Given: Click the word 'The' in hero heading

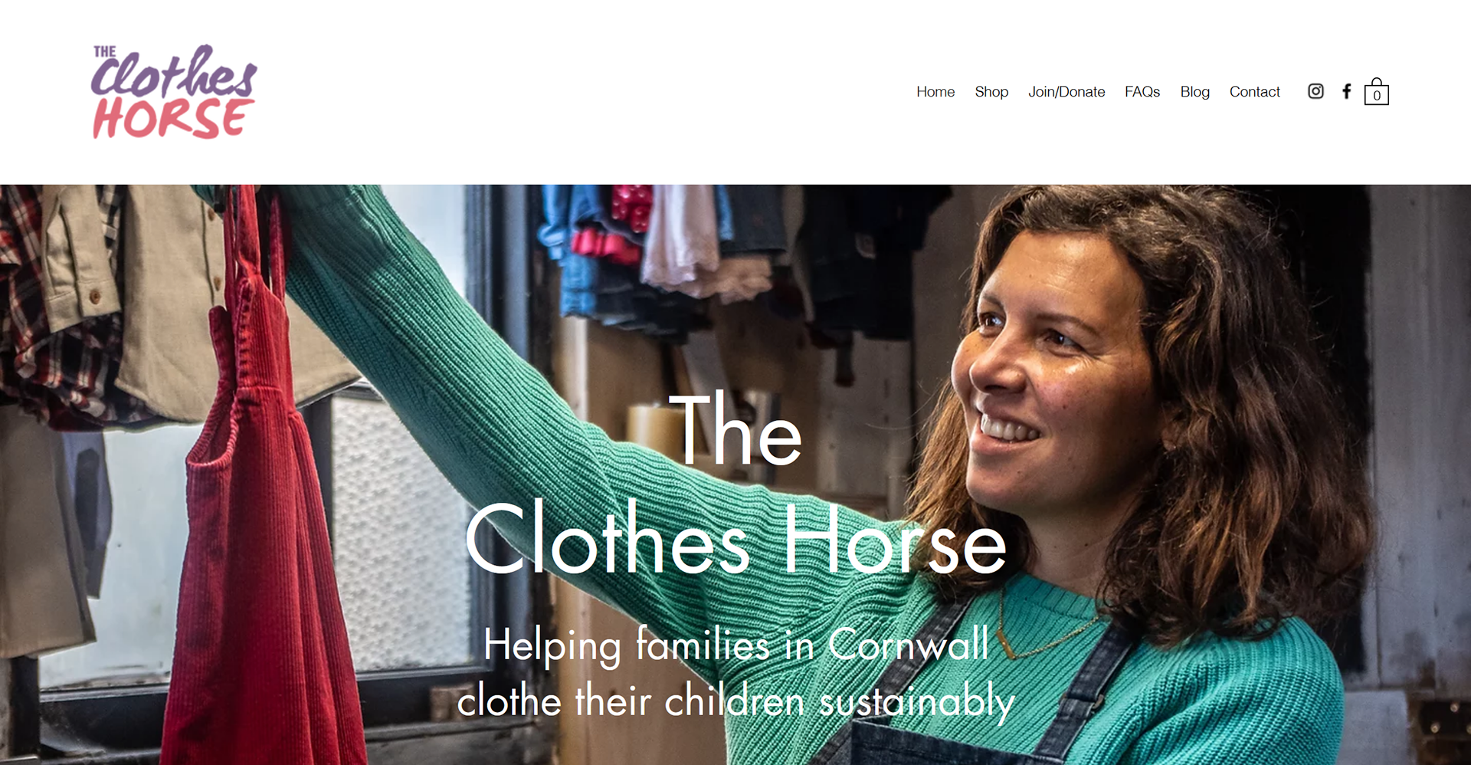Looking at the screenshot, I should 735,429.
